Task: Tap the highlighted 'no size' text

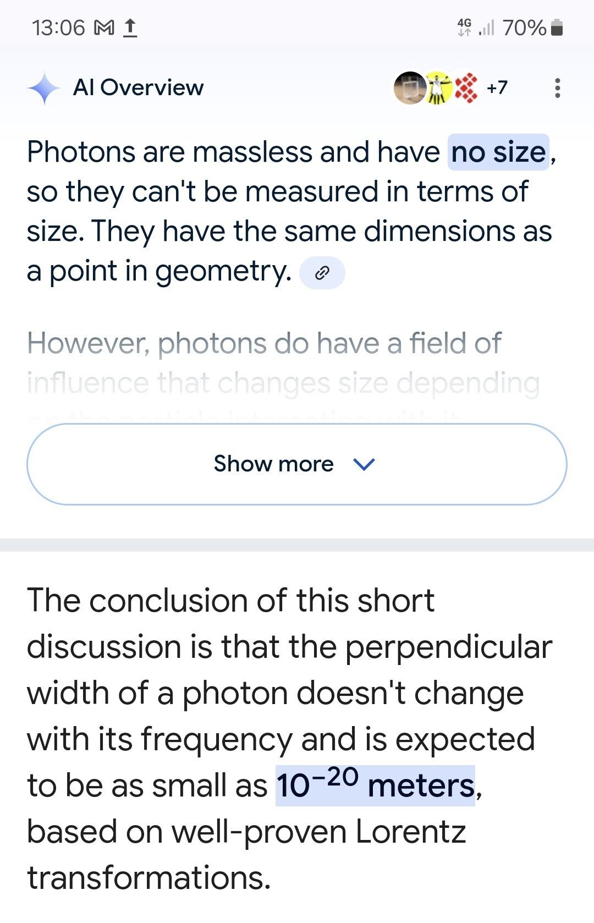Action: [x=499, y=152]
